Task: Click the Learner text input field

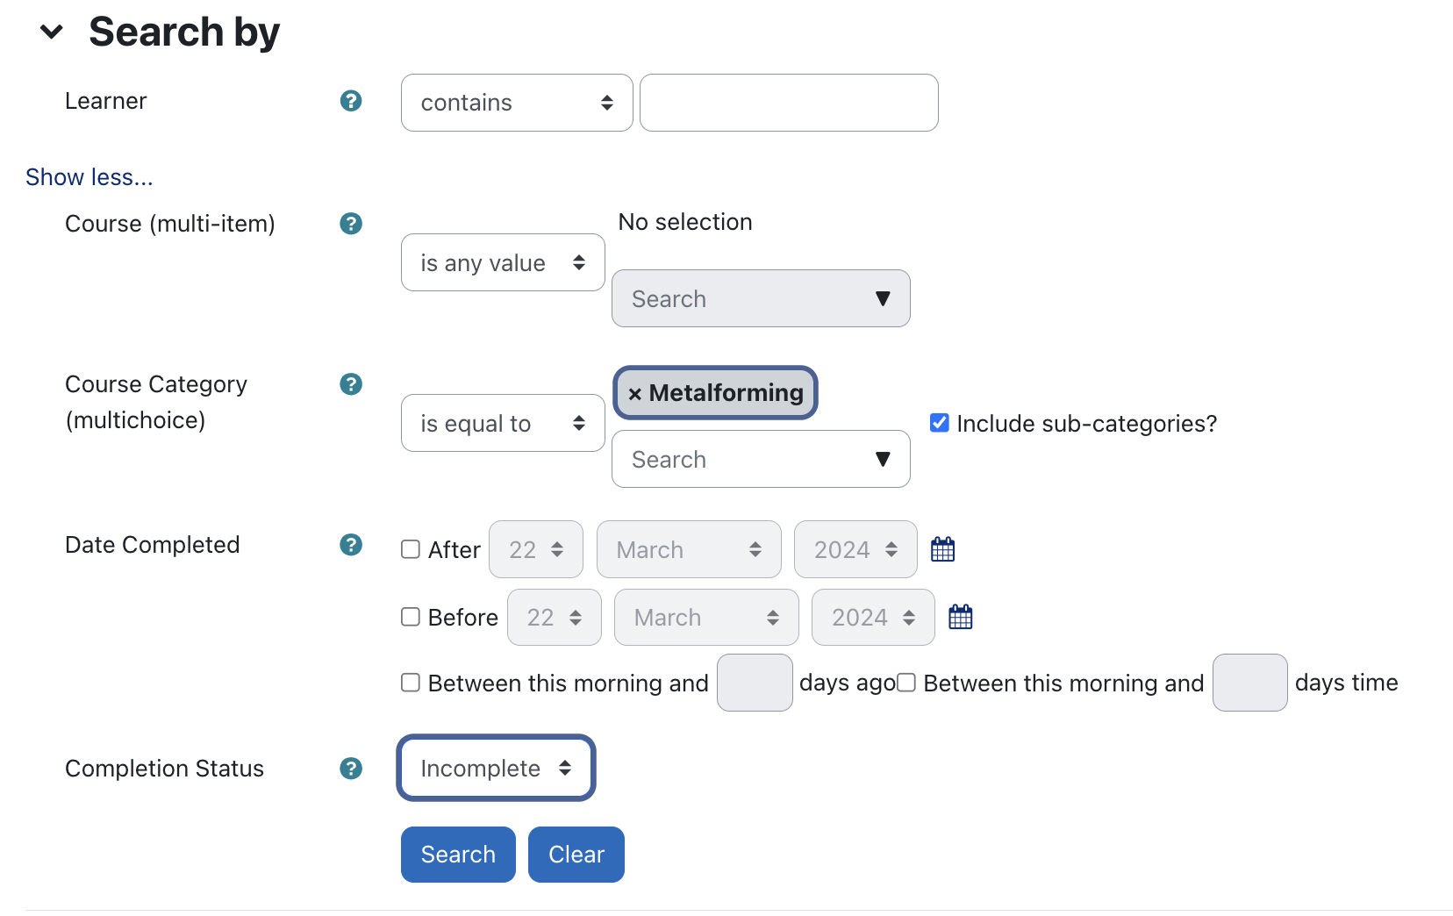Action: tap(789, 103)
